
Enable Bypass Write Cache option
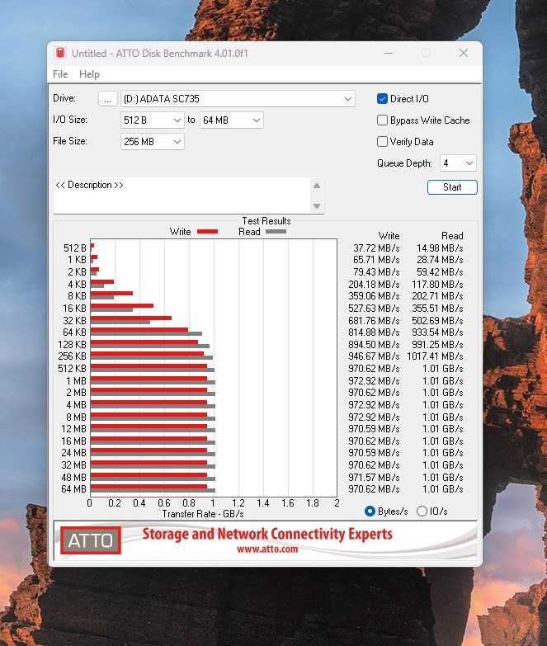[x=382, y=120]
